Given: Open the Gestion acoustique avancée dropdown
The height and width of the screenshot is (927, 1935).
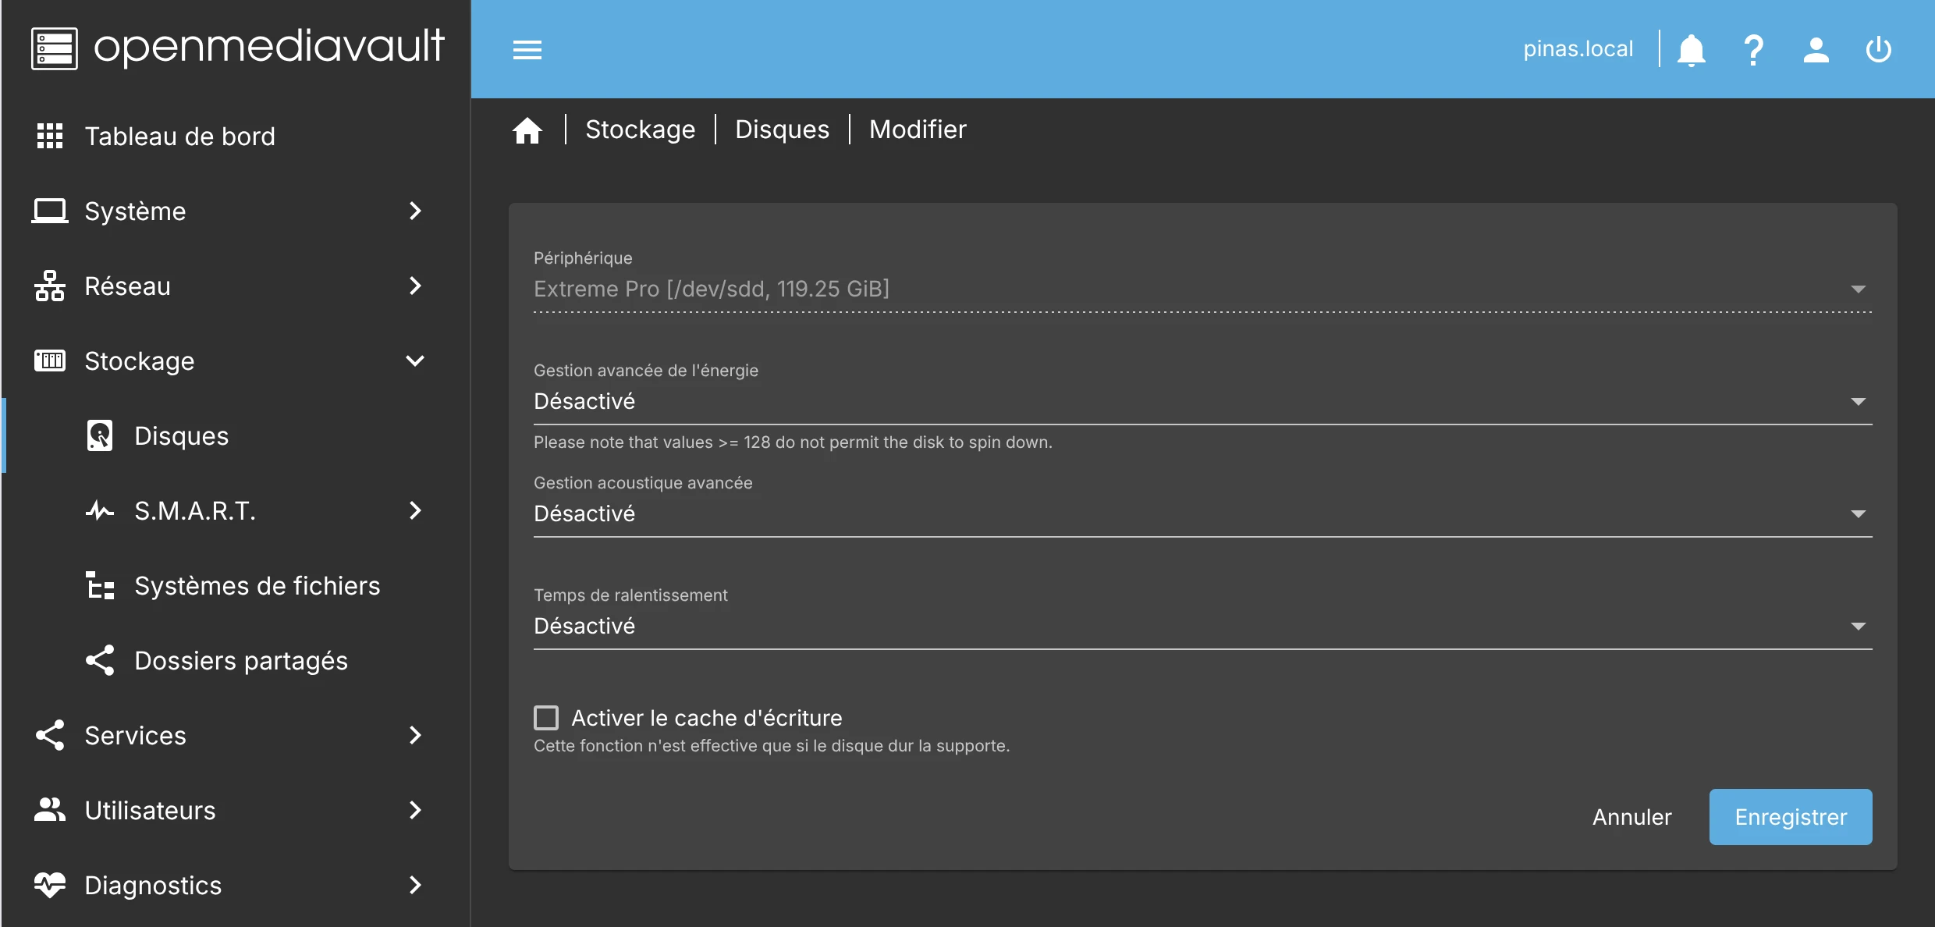Looking at the screenshot, I should (x=1202, y=513).
